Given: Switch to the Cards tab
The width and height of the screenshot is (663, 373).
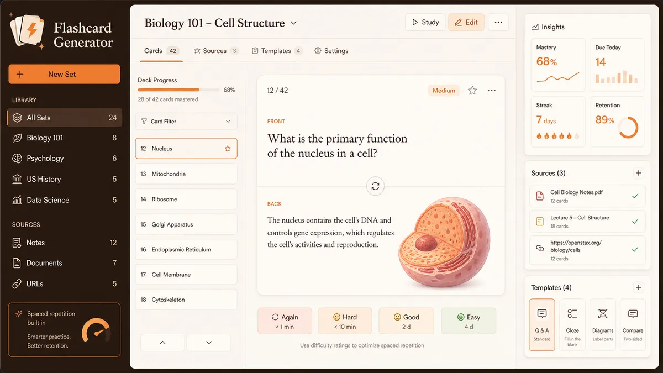Looking at the screenshot, I should coord(161,51).
